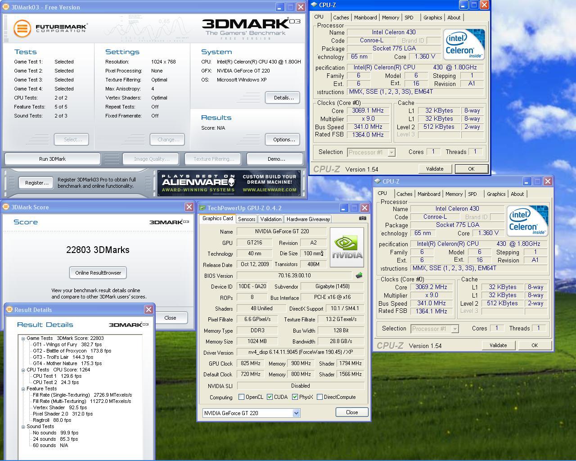
Task: Collapse the Sound Tests tree node
Action: tap(23, 426)
